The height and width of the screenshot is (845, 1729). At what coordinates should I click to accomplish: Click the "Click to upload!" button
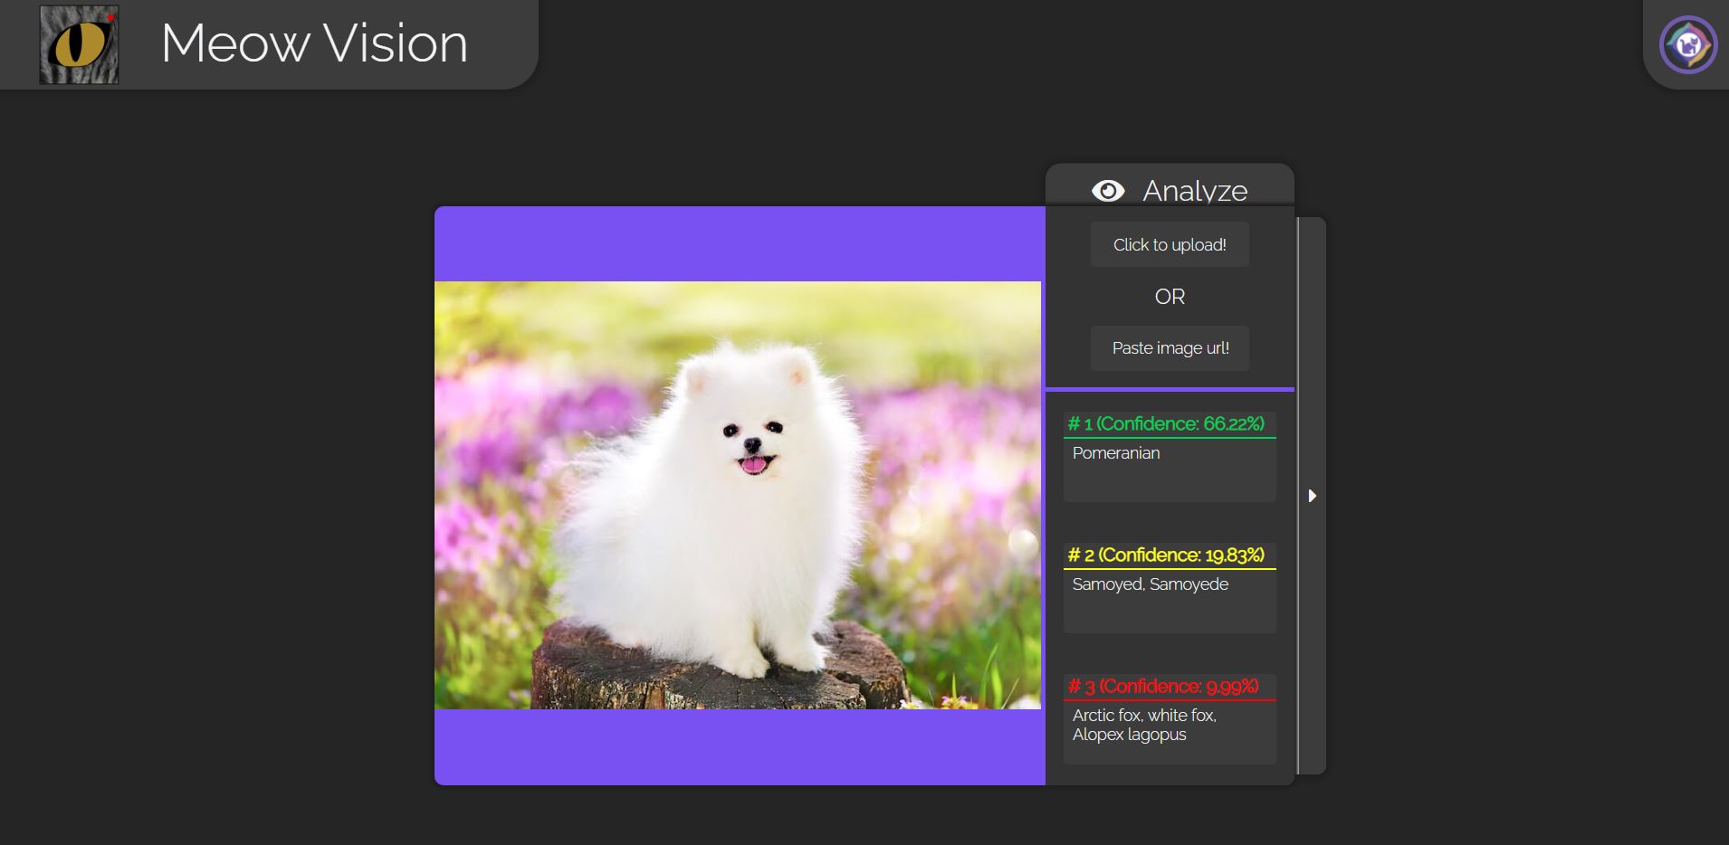1170,244
